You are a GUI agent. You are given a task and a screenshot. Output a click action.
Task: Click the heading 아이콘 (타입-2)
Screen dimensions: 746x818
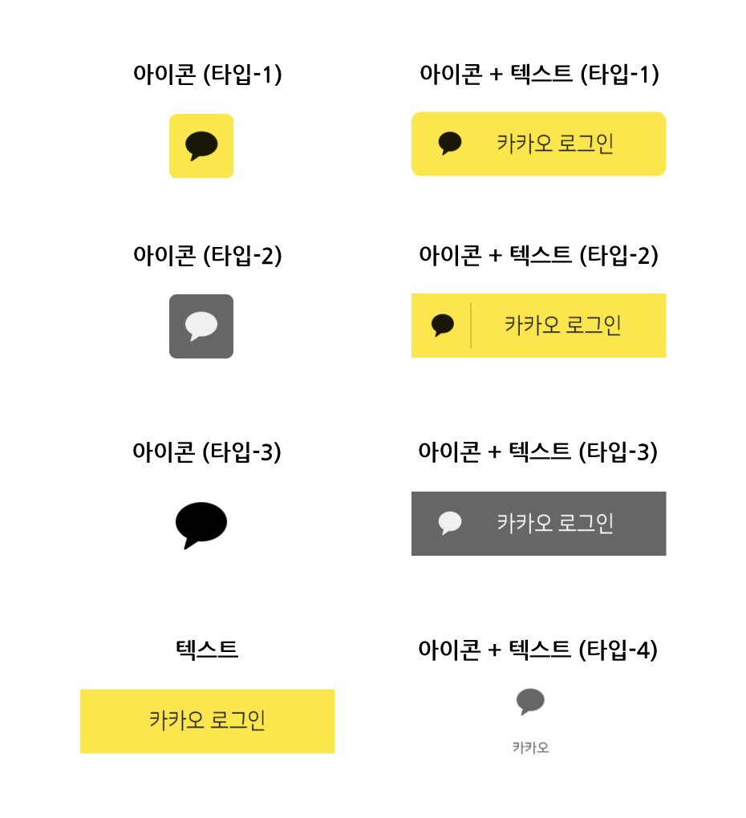click(208, 256)
